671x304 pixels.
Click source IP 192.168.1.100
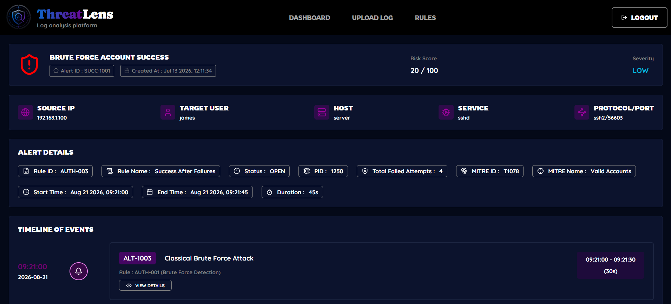tap(52, 118)
